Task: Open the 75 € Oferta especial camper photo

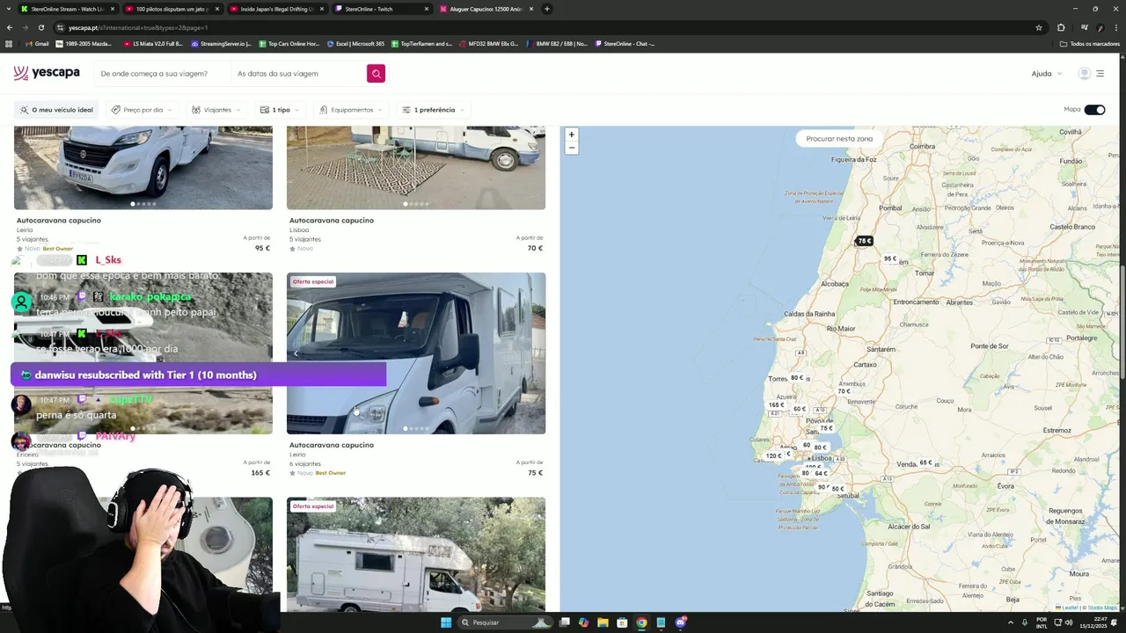Action: tap(416, 353)
